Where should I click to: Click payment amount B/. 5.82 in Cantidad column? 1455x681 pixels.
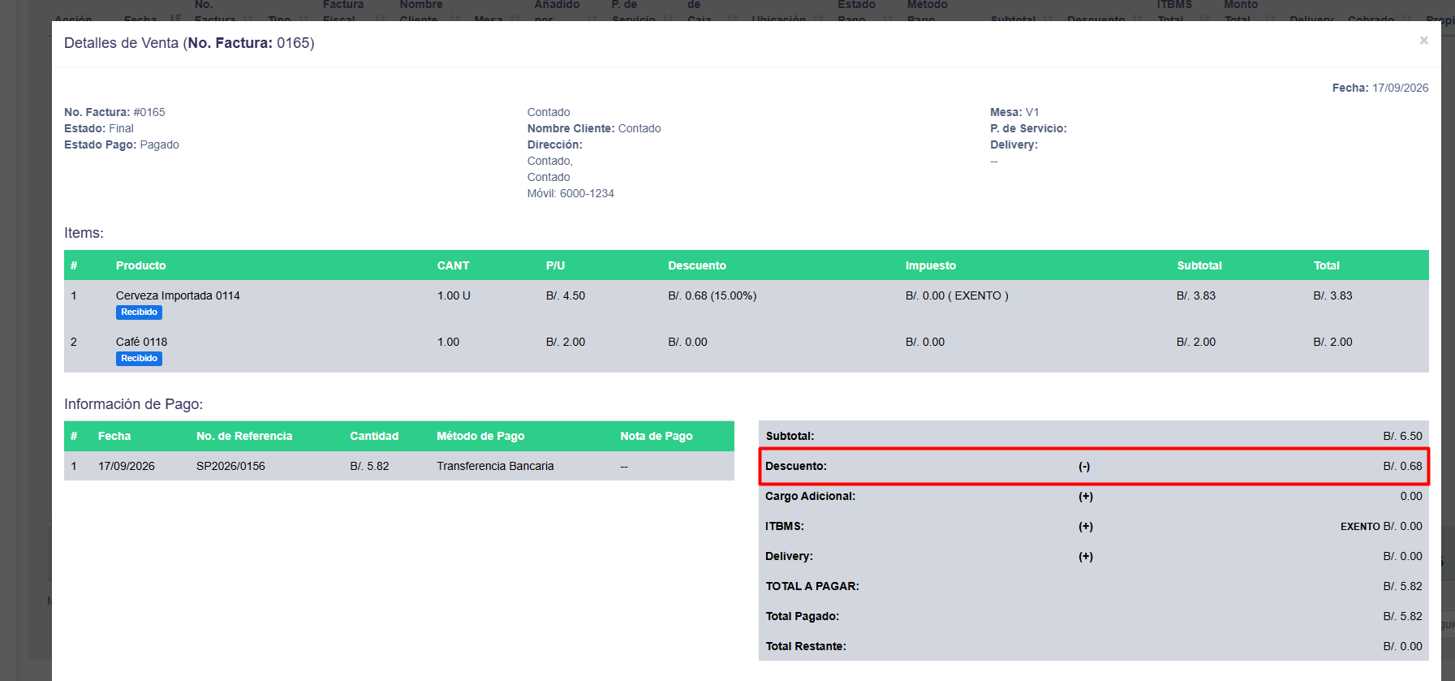point(369,466)
